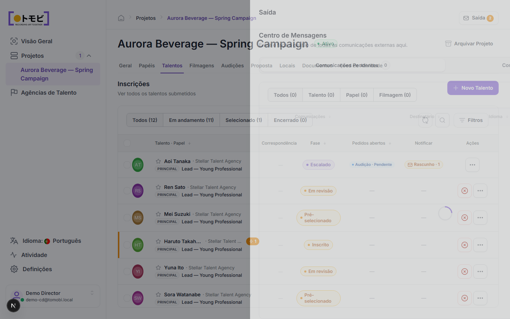
Task: Click the Atividade pulse icon
Action: tap(14, 255)
